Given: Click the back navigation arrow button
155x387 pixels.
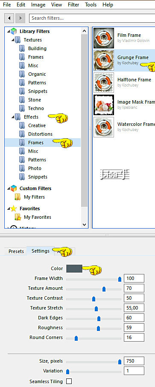Looking at the screenshot, I should [9, 18].
